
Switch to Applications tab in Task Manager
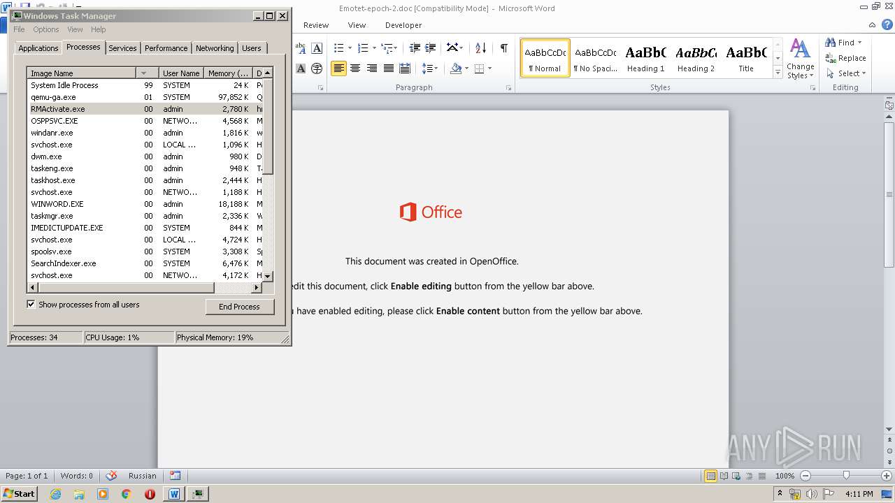pos(38,48)
